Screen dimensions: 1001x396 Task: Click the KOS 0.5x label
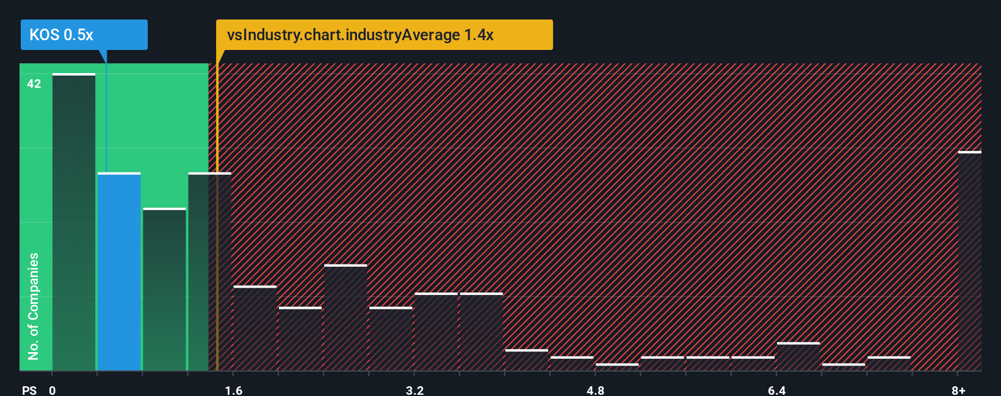(x=84, y=35)
